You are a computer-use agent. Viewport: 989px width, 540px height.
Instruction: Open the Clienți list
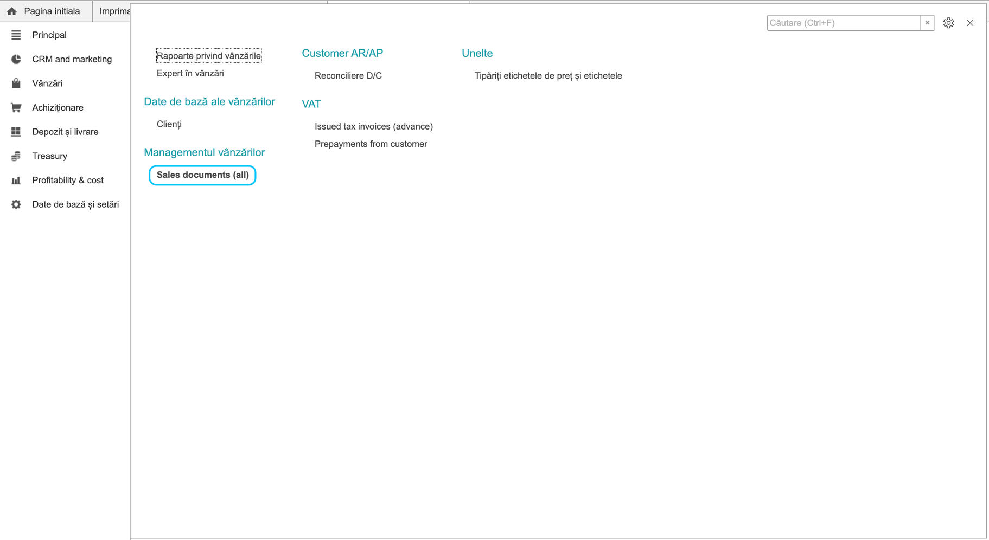point(169,124)
